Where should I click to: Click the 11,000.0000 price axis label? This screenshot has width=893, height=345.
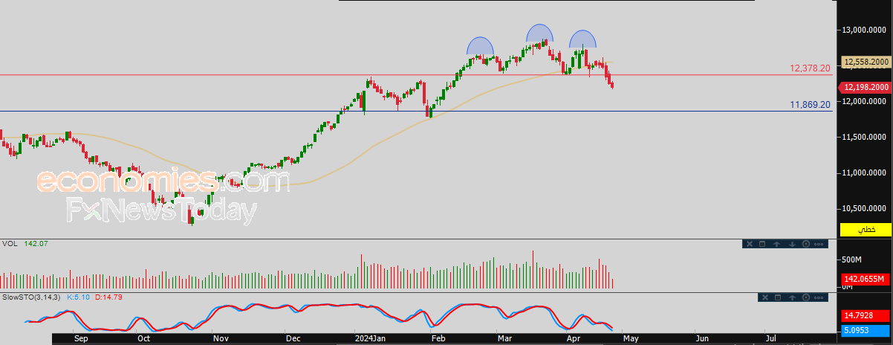866,172
